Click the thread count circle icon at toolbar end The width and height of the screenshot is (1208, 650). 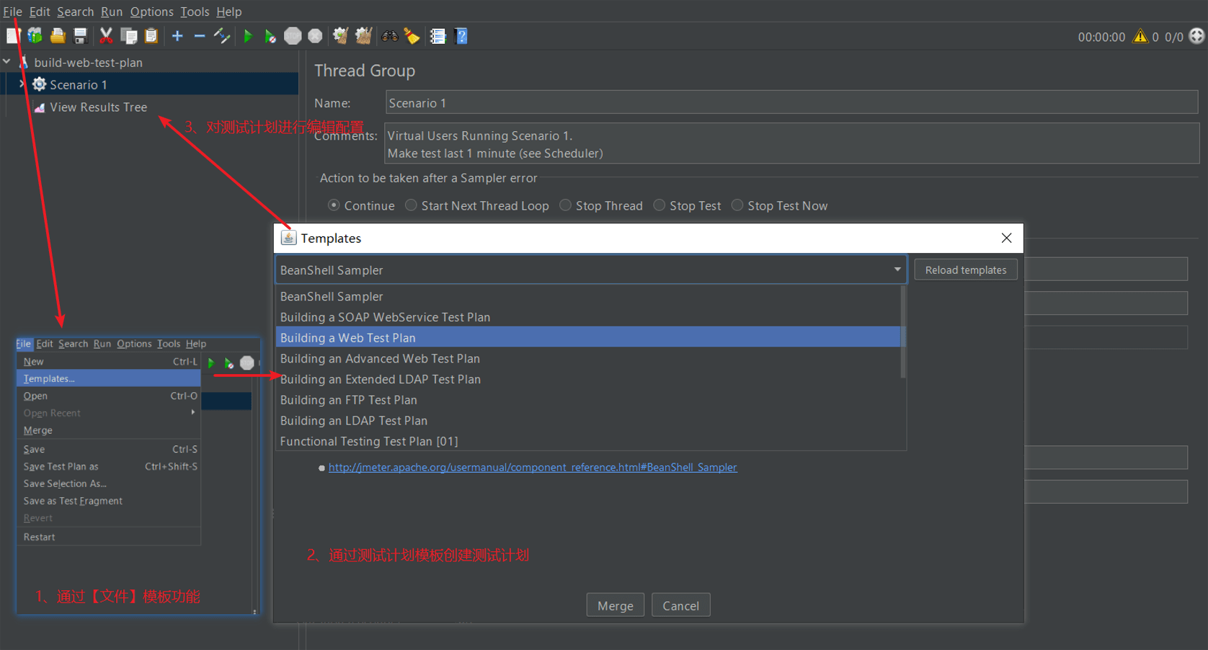click(x=1196, y=36)
